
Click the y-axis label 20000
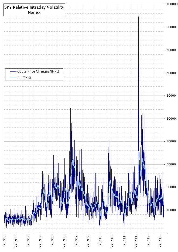(171, 187)
